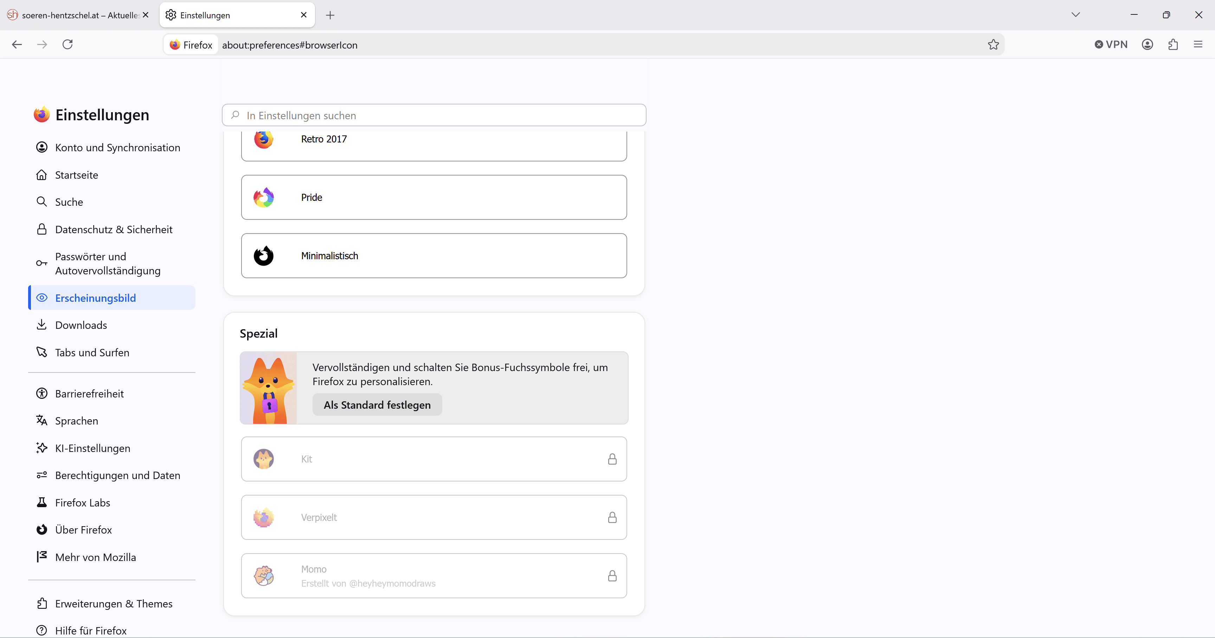Open Datenschutz & Sicherheit settings

(112, 229)
